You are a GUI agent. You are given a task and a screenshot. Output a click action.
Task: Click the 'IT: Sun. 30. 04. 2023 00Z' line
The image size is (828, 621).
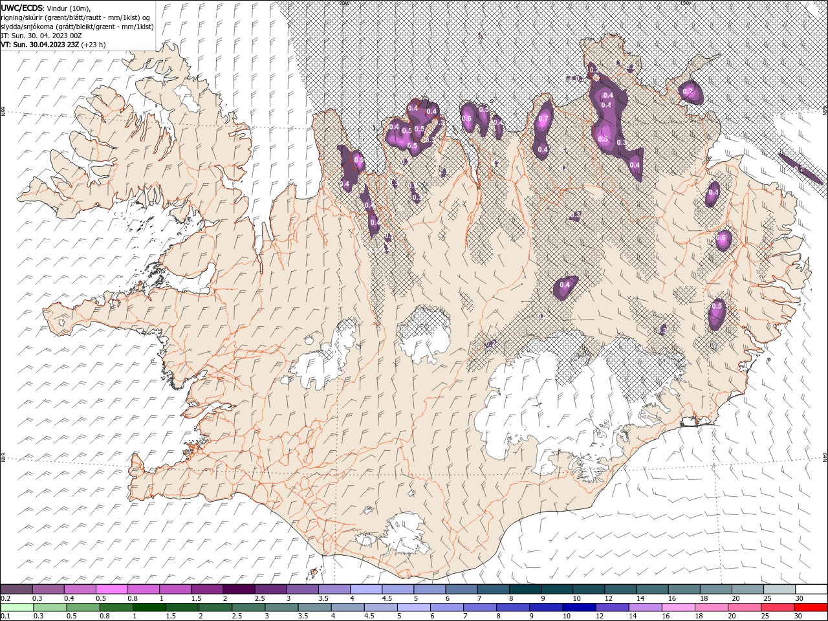click(41, 35)
